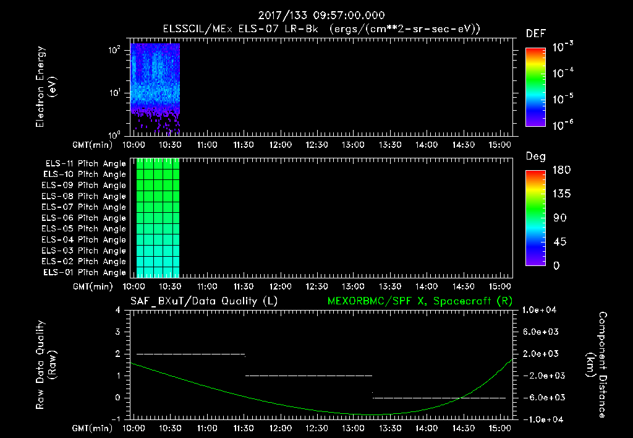Click the white data quality segment at level 2

pyautogui.click(x=191, y=354)
